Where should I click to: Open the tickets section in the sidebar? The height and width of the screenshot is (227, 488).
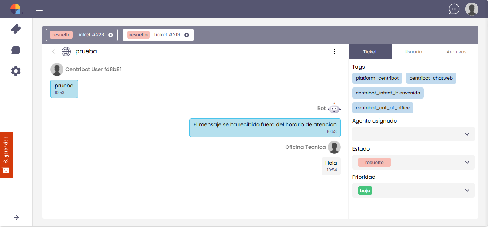pyautogui.click(x=16, y=29)
